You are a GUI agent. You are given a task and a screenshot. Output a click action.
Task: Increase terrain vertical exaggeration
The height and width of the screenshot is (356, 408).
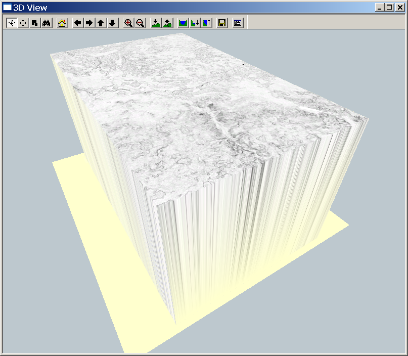[167, 23]
